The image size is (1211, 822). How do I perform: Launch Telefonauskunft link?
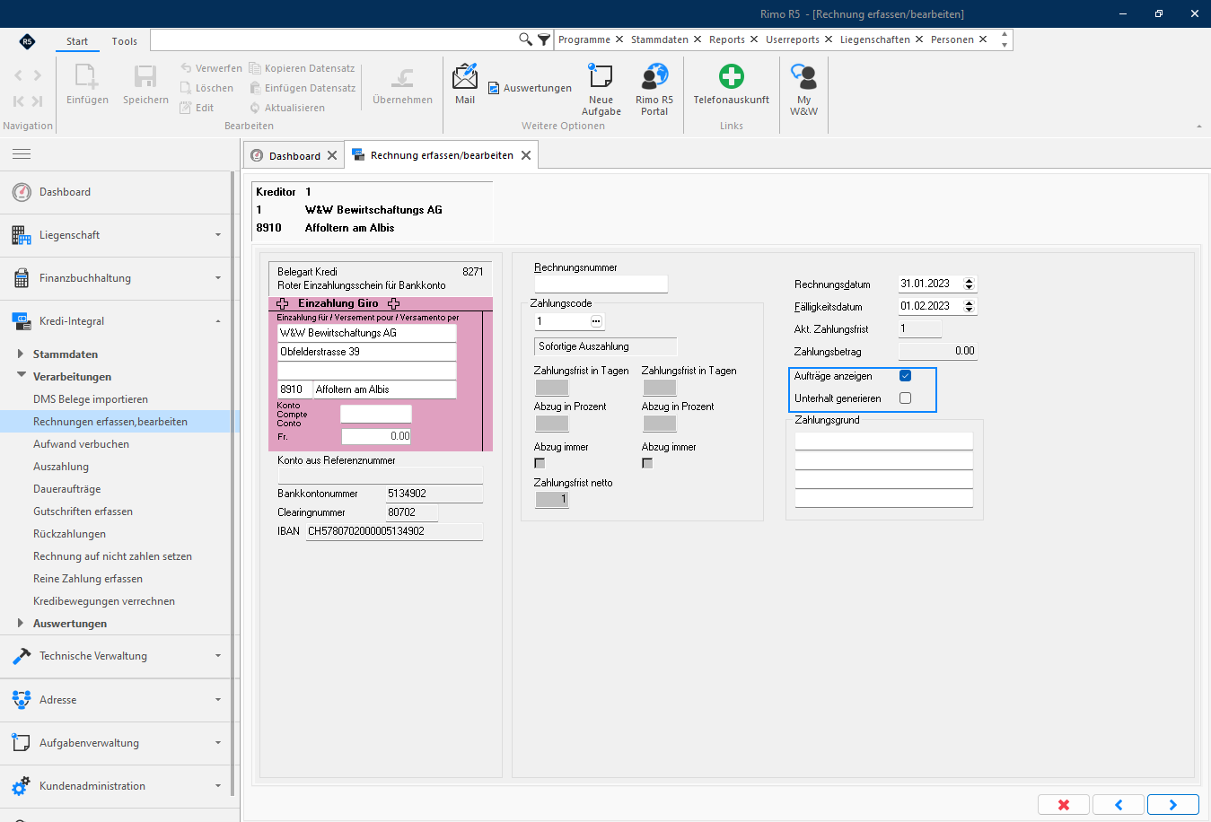[732, 84]
